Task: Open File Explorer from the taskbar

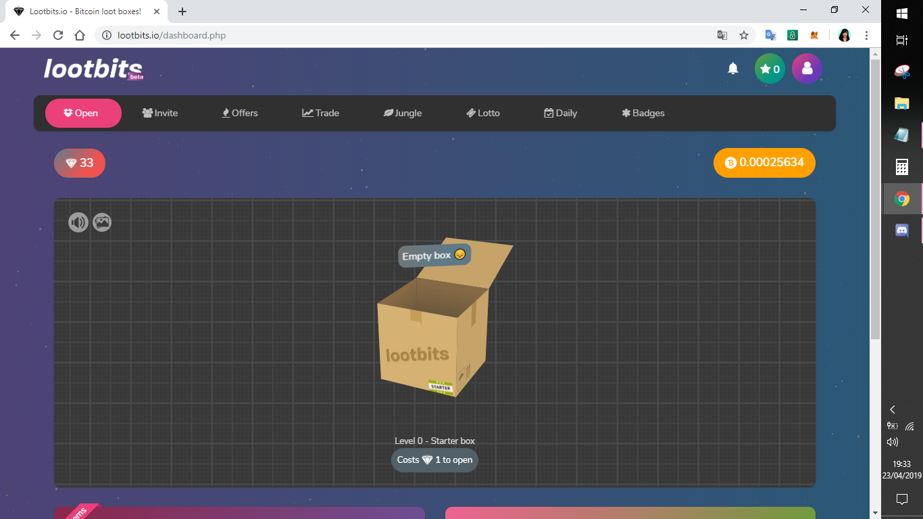Action: 902,103
